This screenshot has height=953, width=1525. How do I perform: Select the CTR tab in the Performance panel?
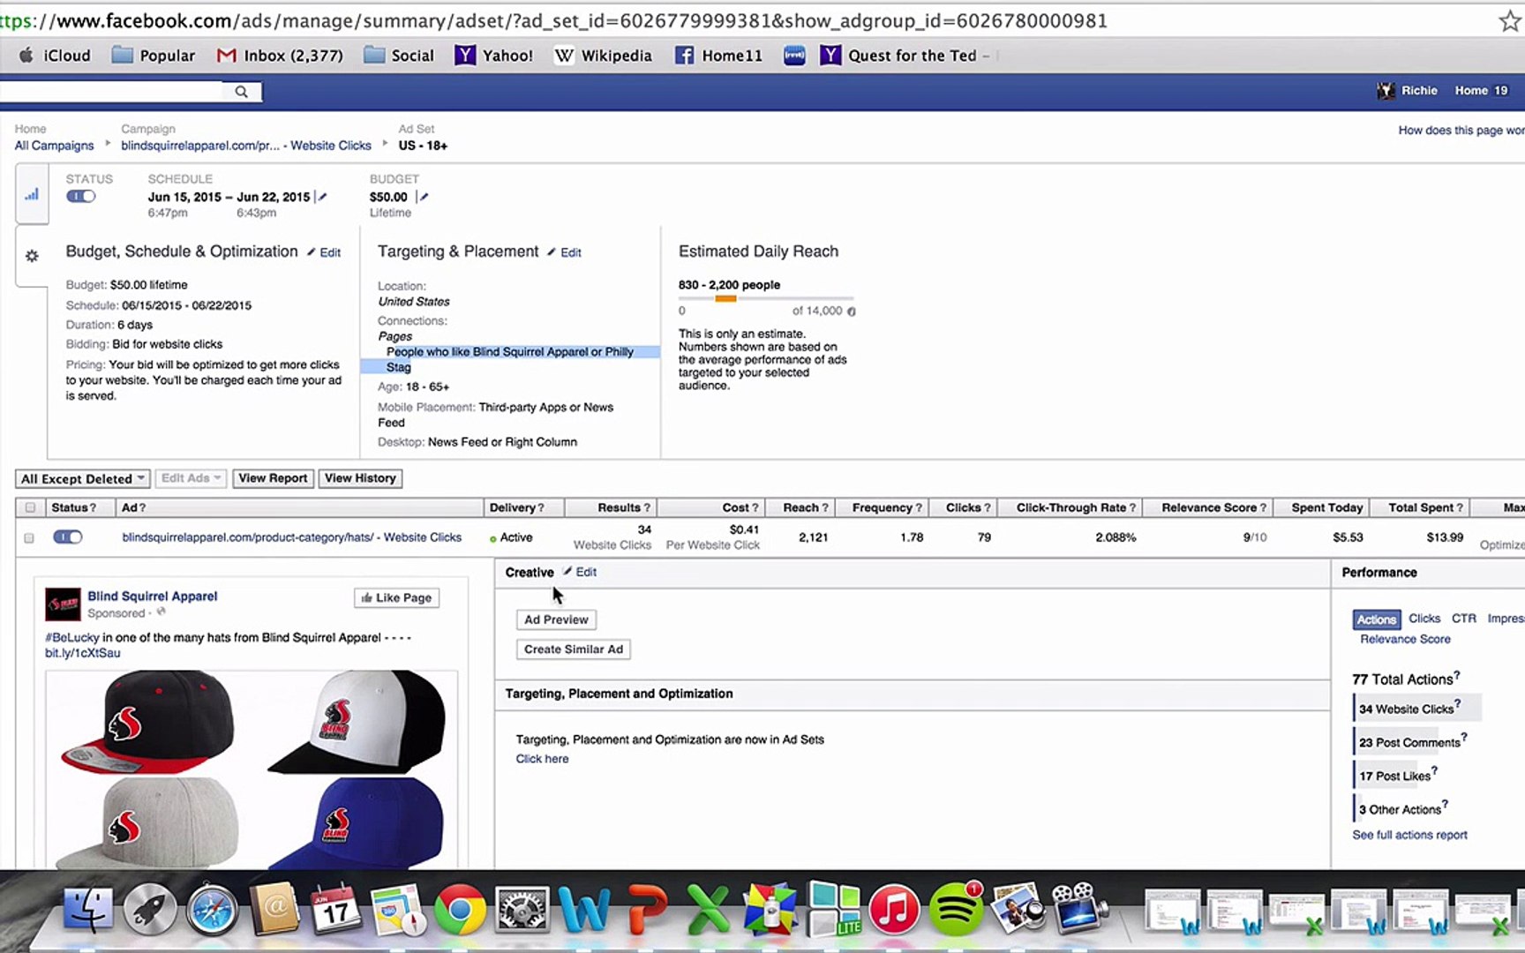[x=1464, y=619]
